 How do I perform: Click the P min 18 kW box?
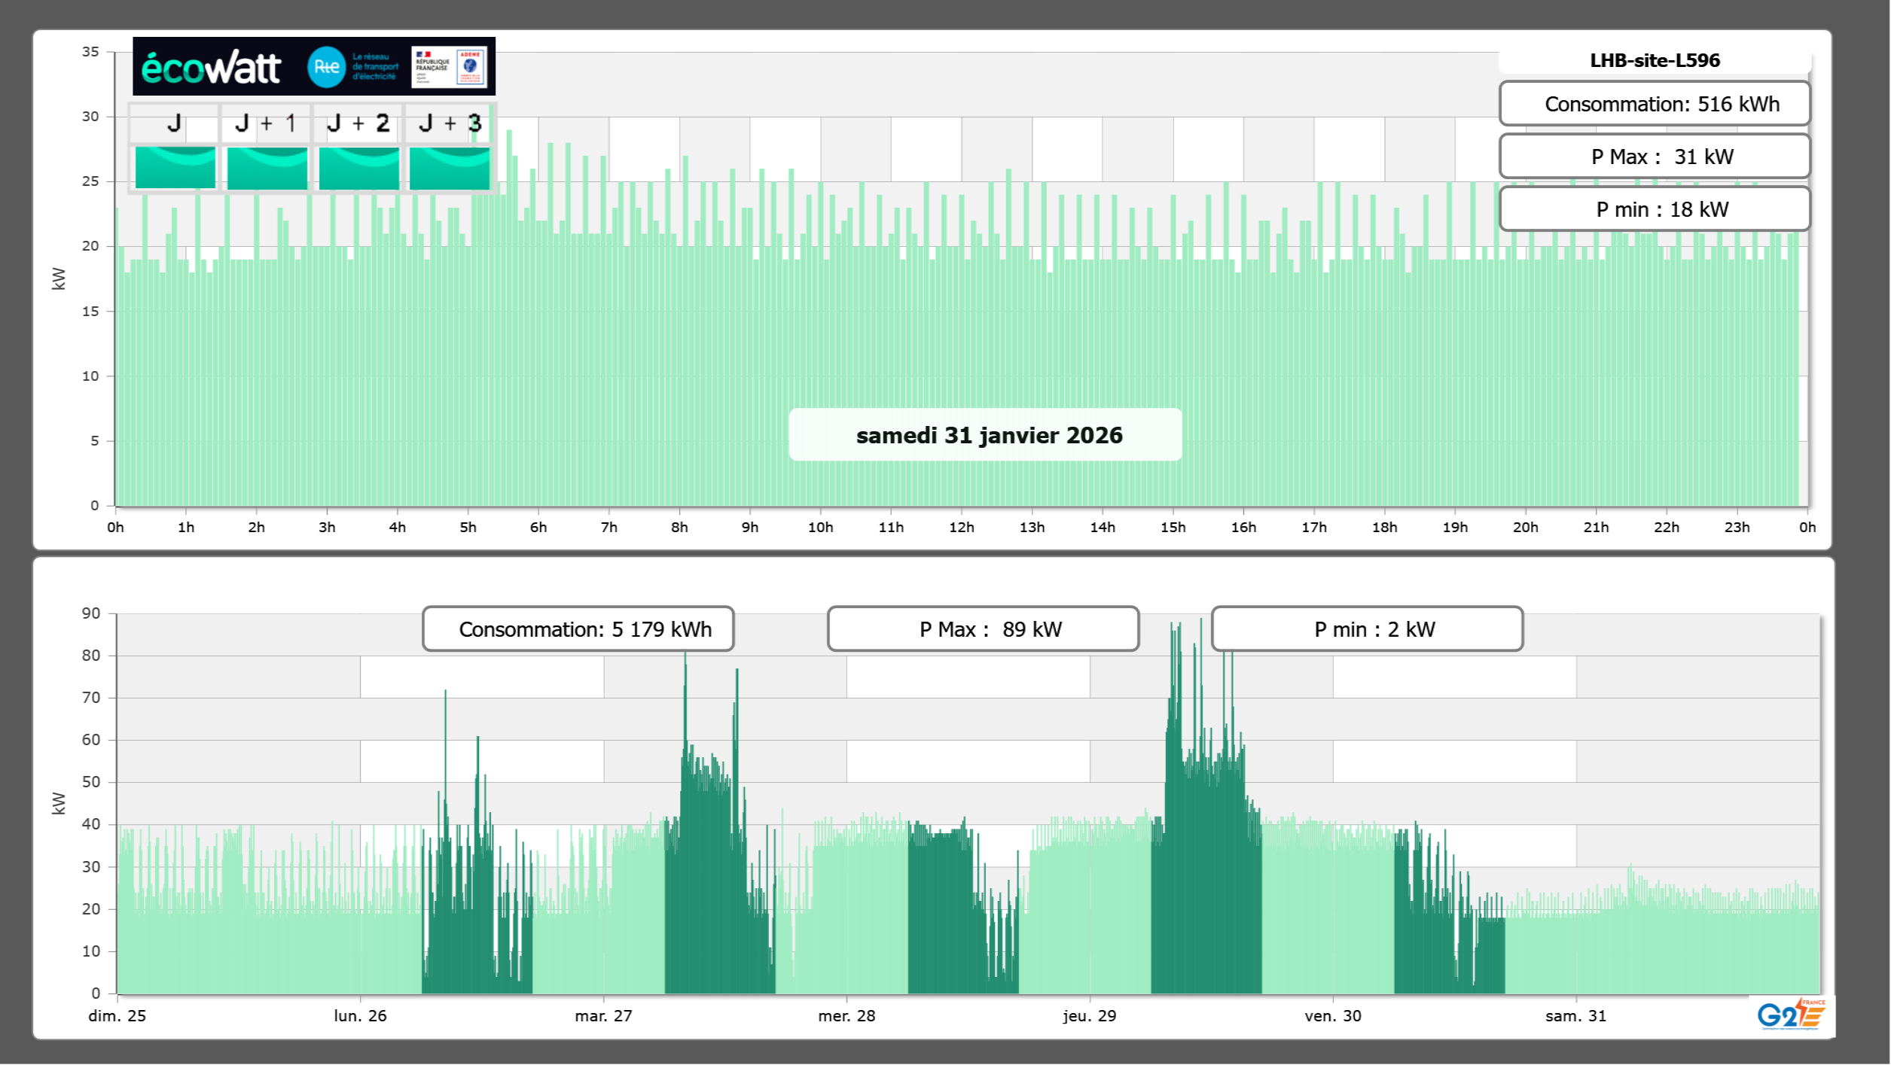1655,209
